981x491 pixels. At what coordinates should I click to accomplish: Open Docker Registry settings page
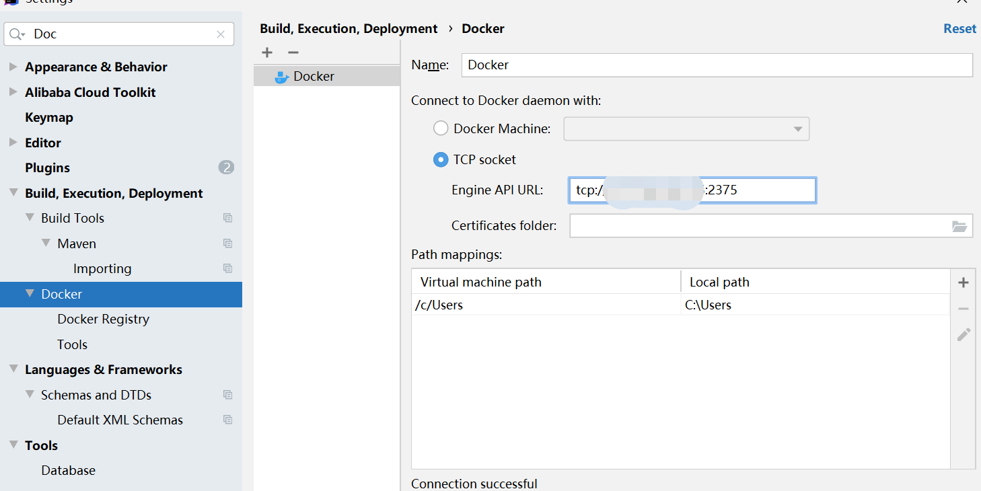[103, 319]
